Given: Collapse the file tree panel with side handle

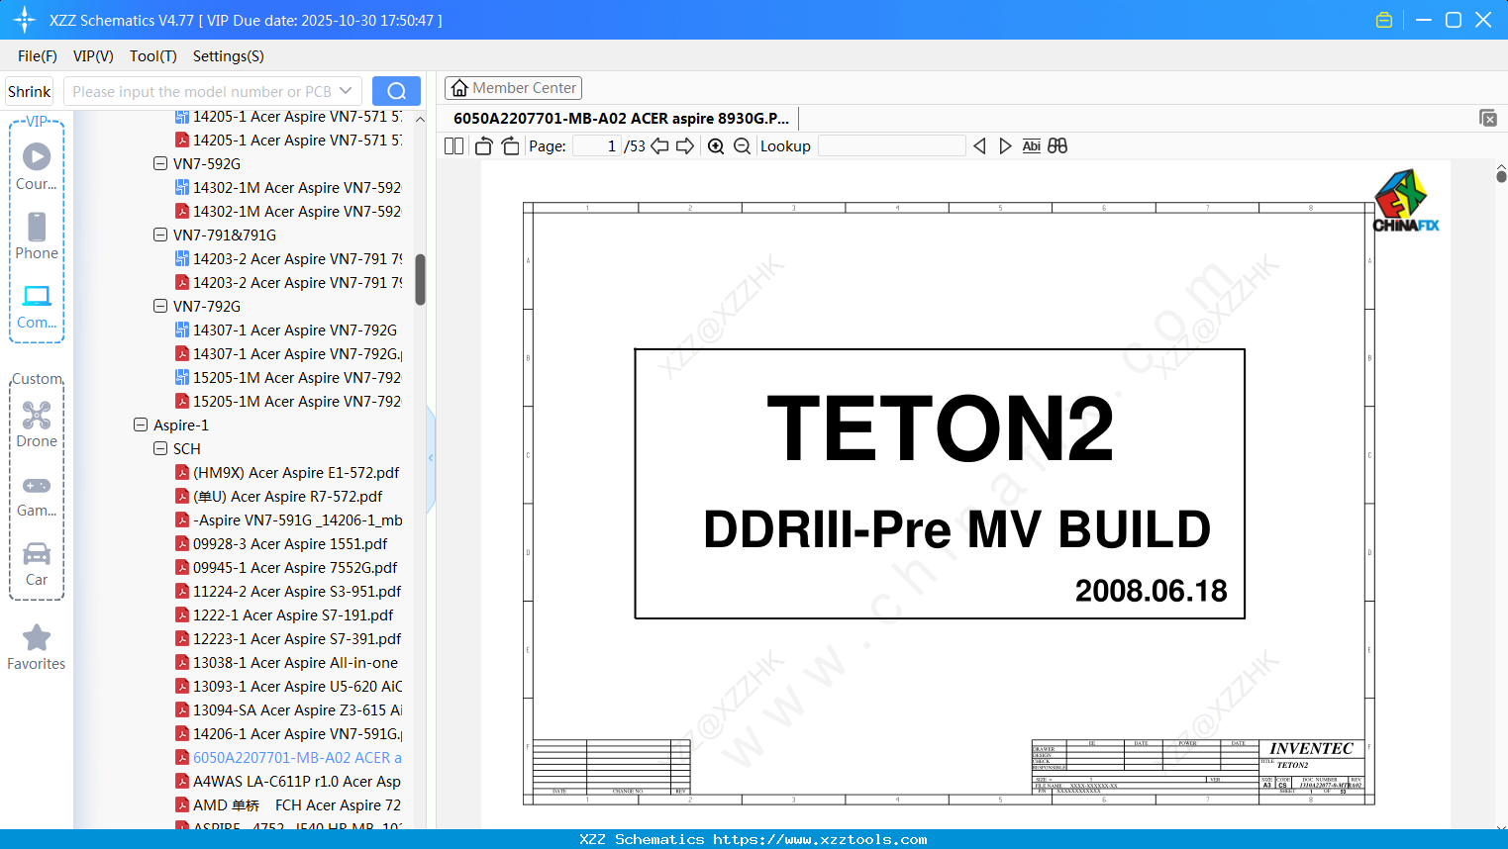Looking at the screenshot, I should coord(431,458).
